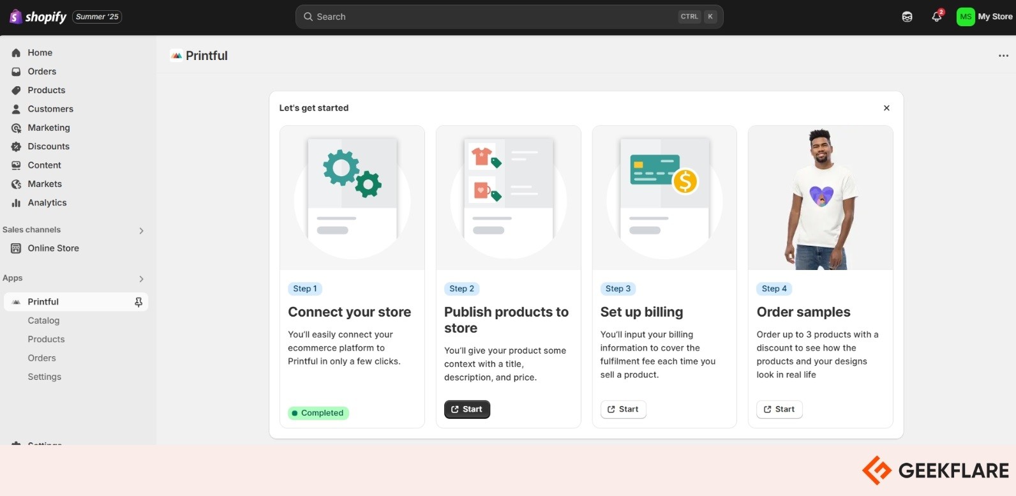The width and height of the screenshot is (1016, 496).
Task: Click the Home house icon
Action: tap(16, 53)
